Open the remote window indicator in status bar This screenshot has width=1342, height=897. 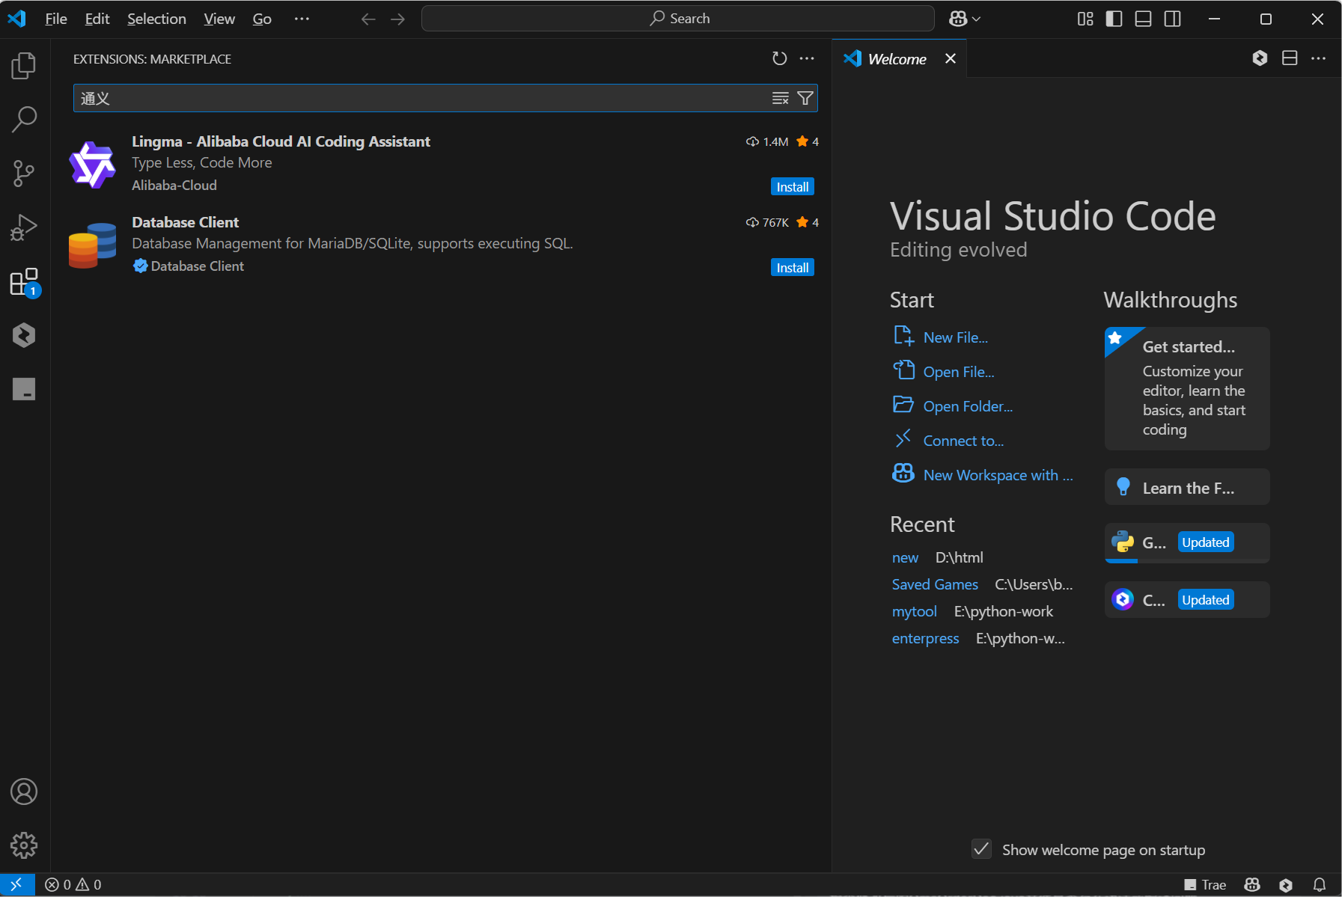[x=16, y=885]
